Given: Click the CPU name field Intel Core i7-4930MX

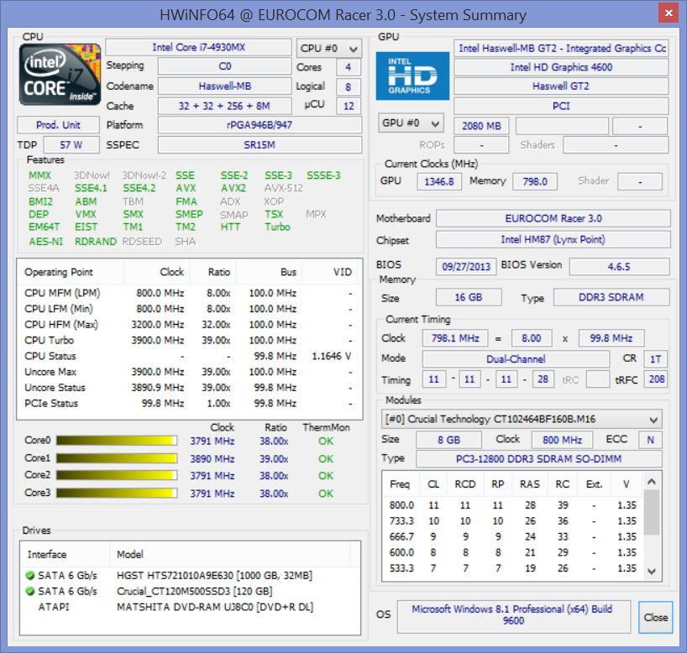Looking at the screenshot, I should click(198, 47).
